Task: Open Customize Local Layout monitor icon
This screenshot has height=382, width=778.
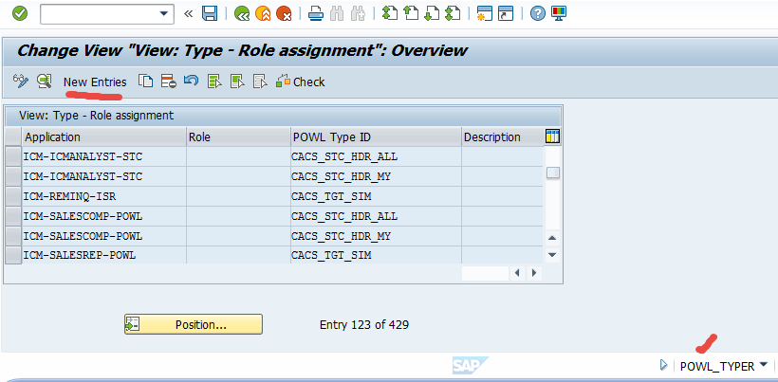Action: [559, 13]
